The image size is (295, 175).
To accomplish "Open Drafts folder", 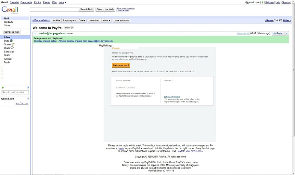I will pyautogui.click(x=7, y=55).
